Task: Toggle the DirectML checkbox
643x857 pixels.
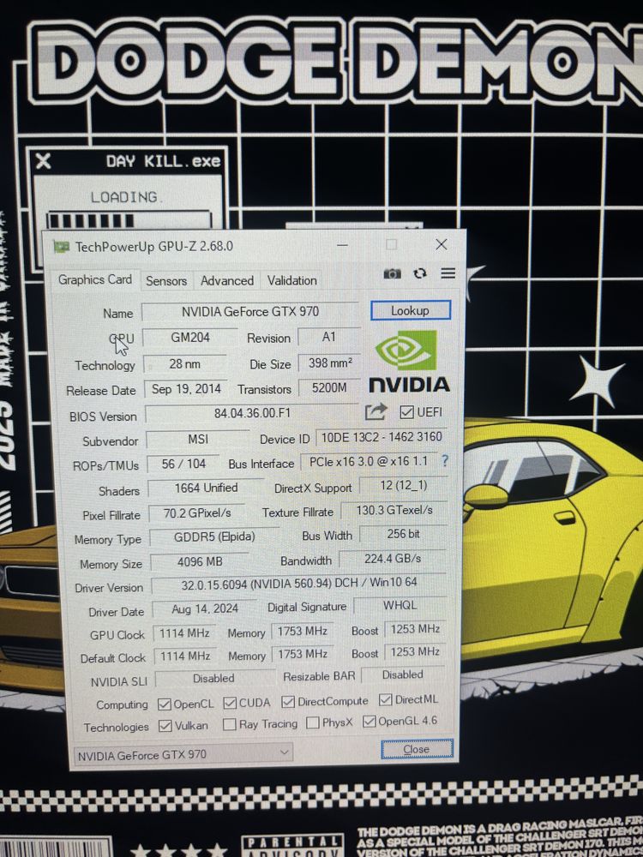Action: [x=386, y=699]
